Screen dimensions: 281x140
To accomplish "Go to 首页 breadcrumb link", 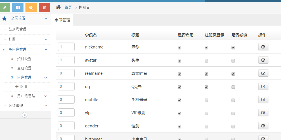I will [68, 7].
